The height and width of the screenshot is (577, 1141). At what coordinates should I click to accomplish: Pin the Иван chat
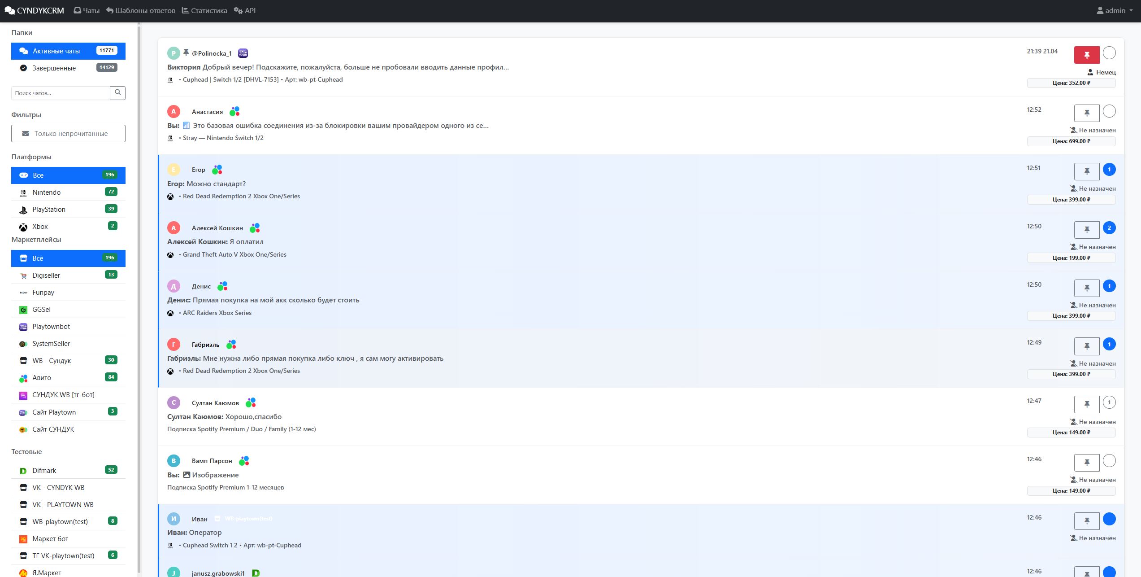click(x=1087, y=521)
